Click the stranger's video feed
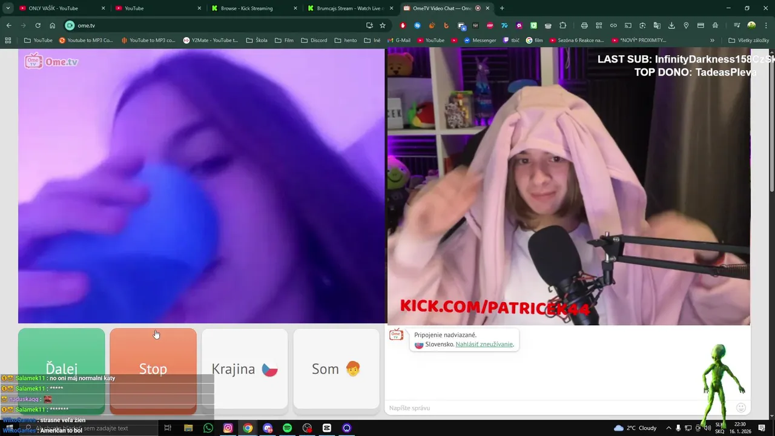This screenshot has height=436, width=775. pos(201,186)
